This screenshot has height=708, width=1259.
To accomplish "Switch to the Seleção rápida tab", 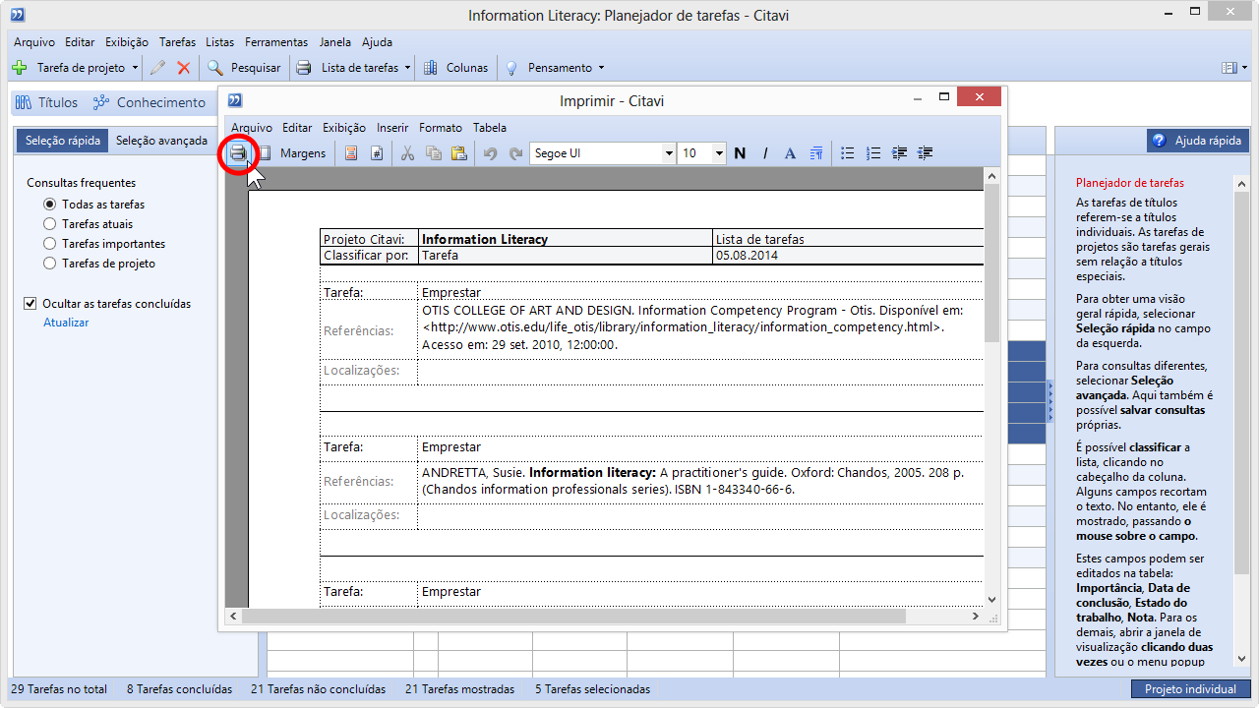I will pyautogui.click(x=63, y=141).
